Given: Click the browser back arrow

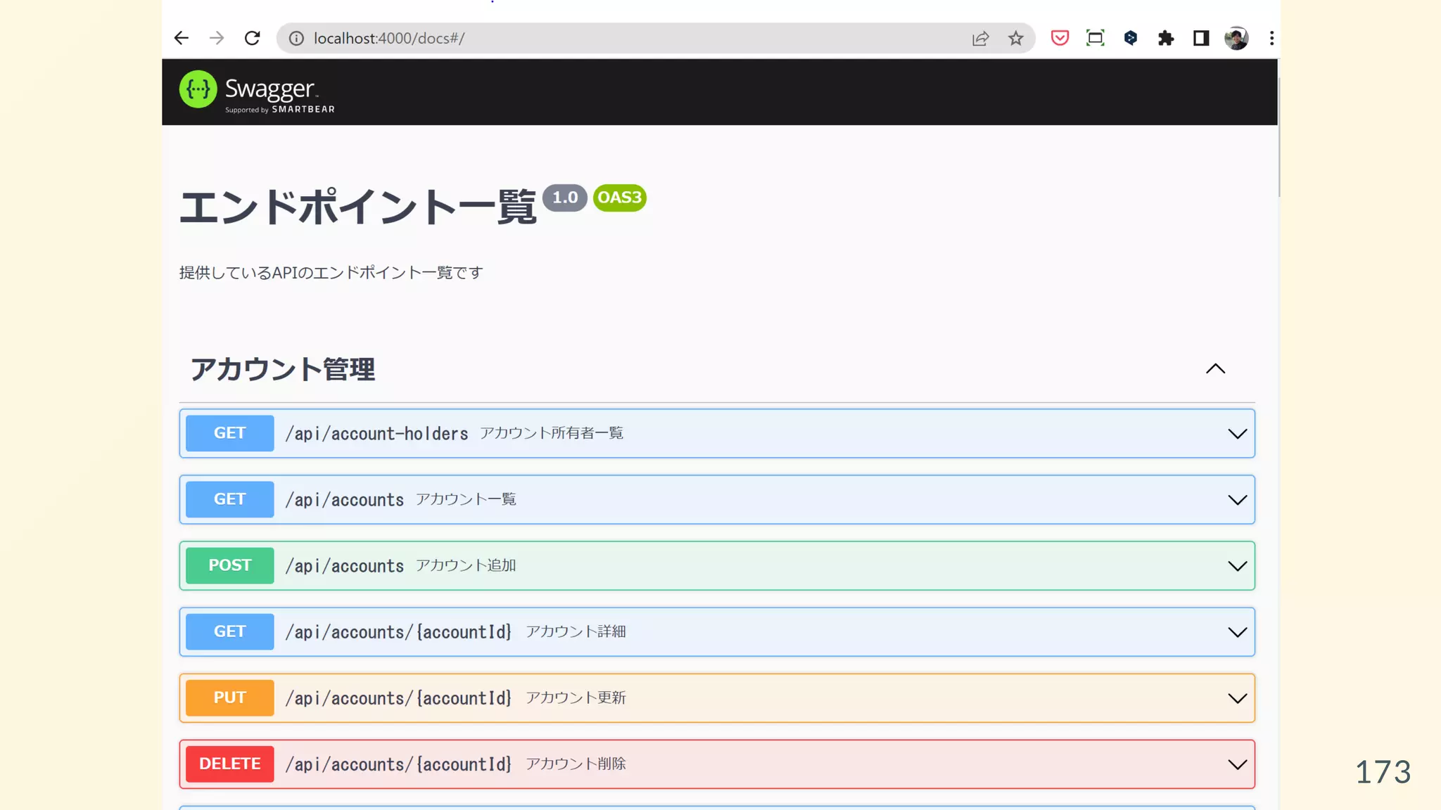Looking at the screenshot, I should (x=182, y=38).
